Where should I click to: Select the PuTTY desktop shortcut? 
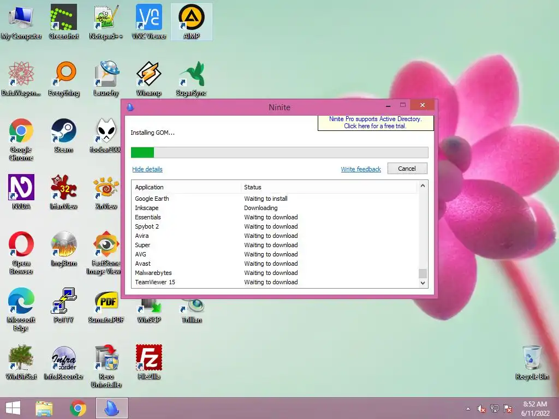(63, 306)
